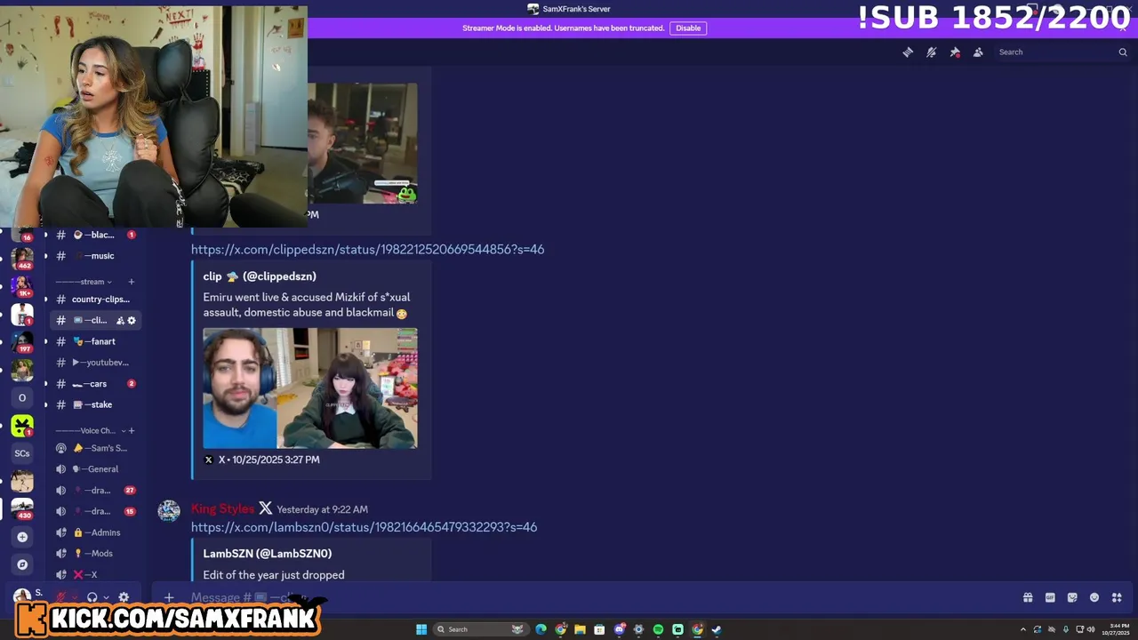This screenshot has width=1138, height=640.
Task: Click message attachment plus button
Action: pyautogui.click(x=169, y=597)
